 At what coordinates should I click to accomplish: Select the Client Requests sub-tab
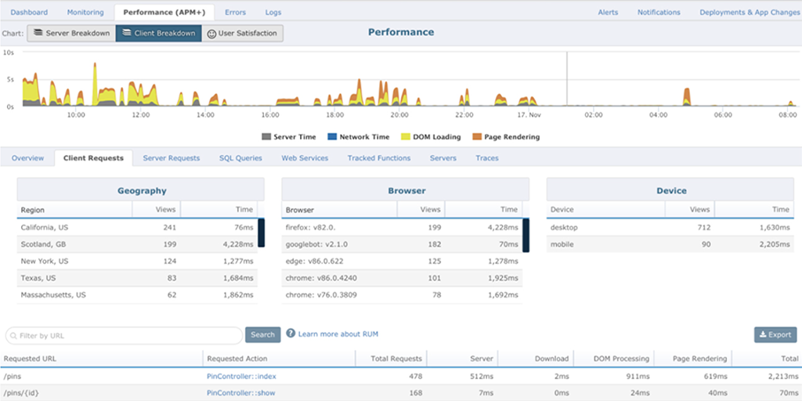click(x=94, y=158)
